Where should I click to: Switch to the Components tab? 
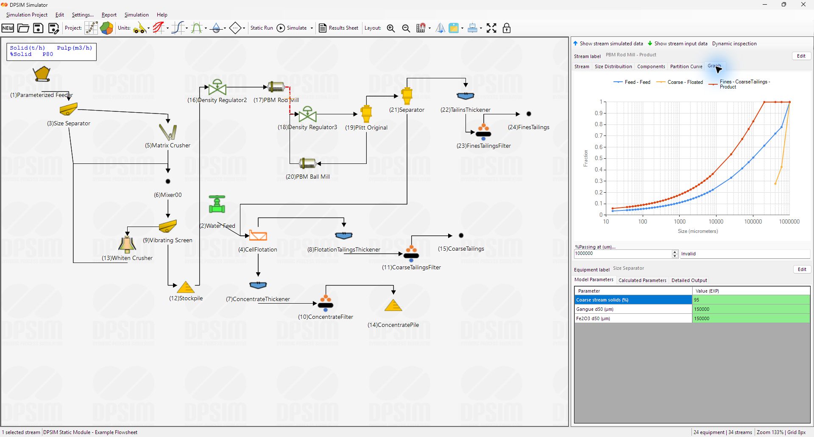651,66
